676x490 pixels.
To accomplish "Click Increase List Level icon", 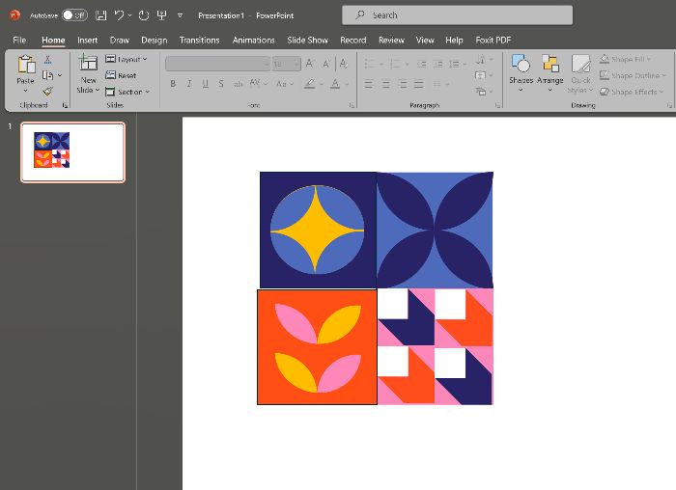I will coord(438,65).
